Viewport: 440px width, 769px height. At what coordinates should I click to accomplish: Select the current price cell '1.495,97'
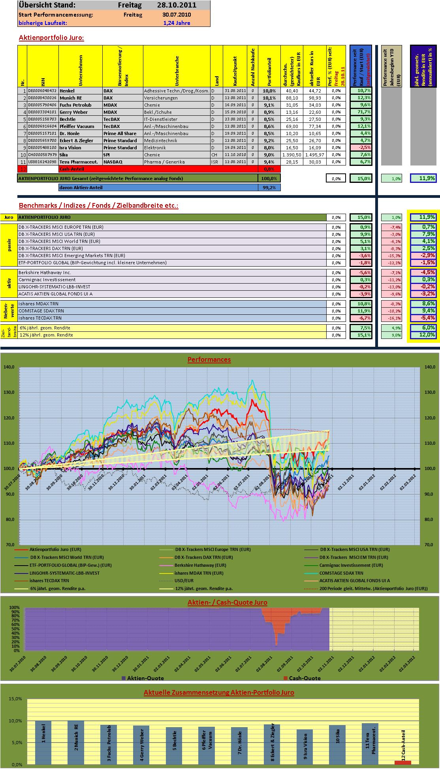pyautogui.click(x=314, y=155)
